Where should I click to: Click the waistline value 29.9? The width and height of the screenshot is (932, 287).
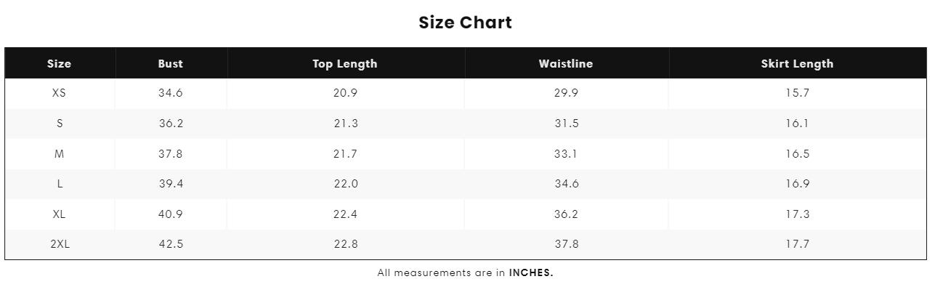click(567, 93)
